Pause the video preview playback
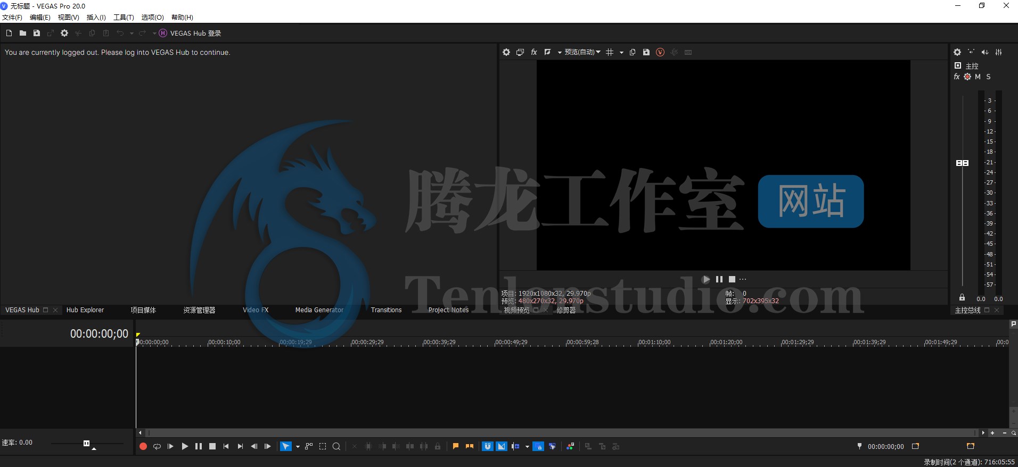The height and width of the screenshot is (467, 1018). click(719, 279)
